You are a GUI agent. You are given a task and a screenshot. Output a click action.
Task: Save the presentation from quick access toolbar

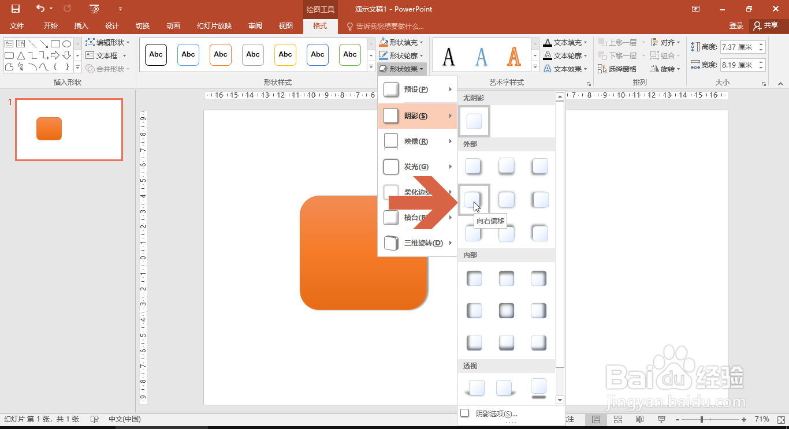[x=16, y=9]
